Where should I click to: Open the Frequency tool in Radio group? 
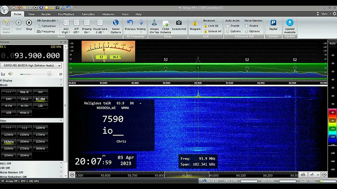pos(46,31)
